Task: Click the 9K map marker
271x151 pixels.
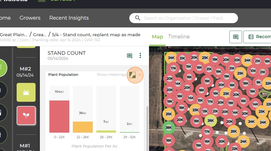Action: pyautogui.click(x=259, y=82)
